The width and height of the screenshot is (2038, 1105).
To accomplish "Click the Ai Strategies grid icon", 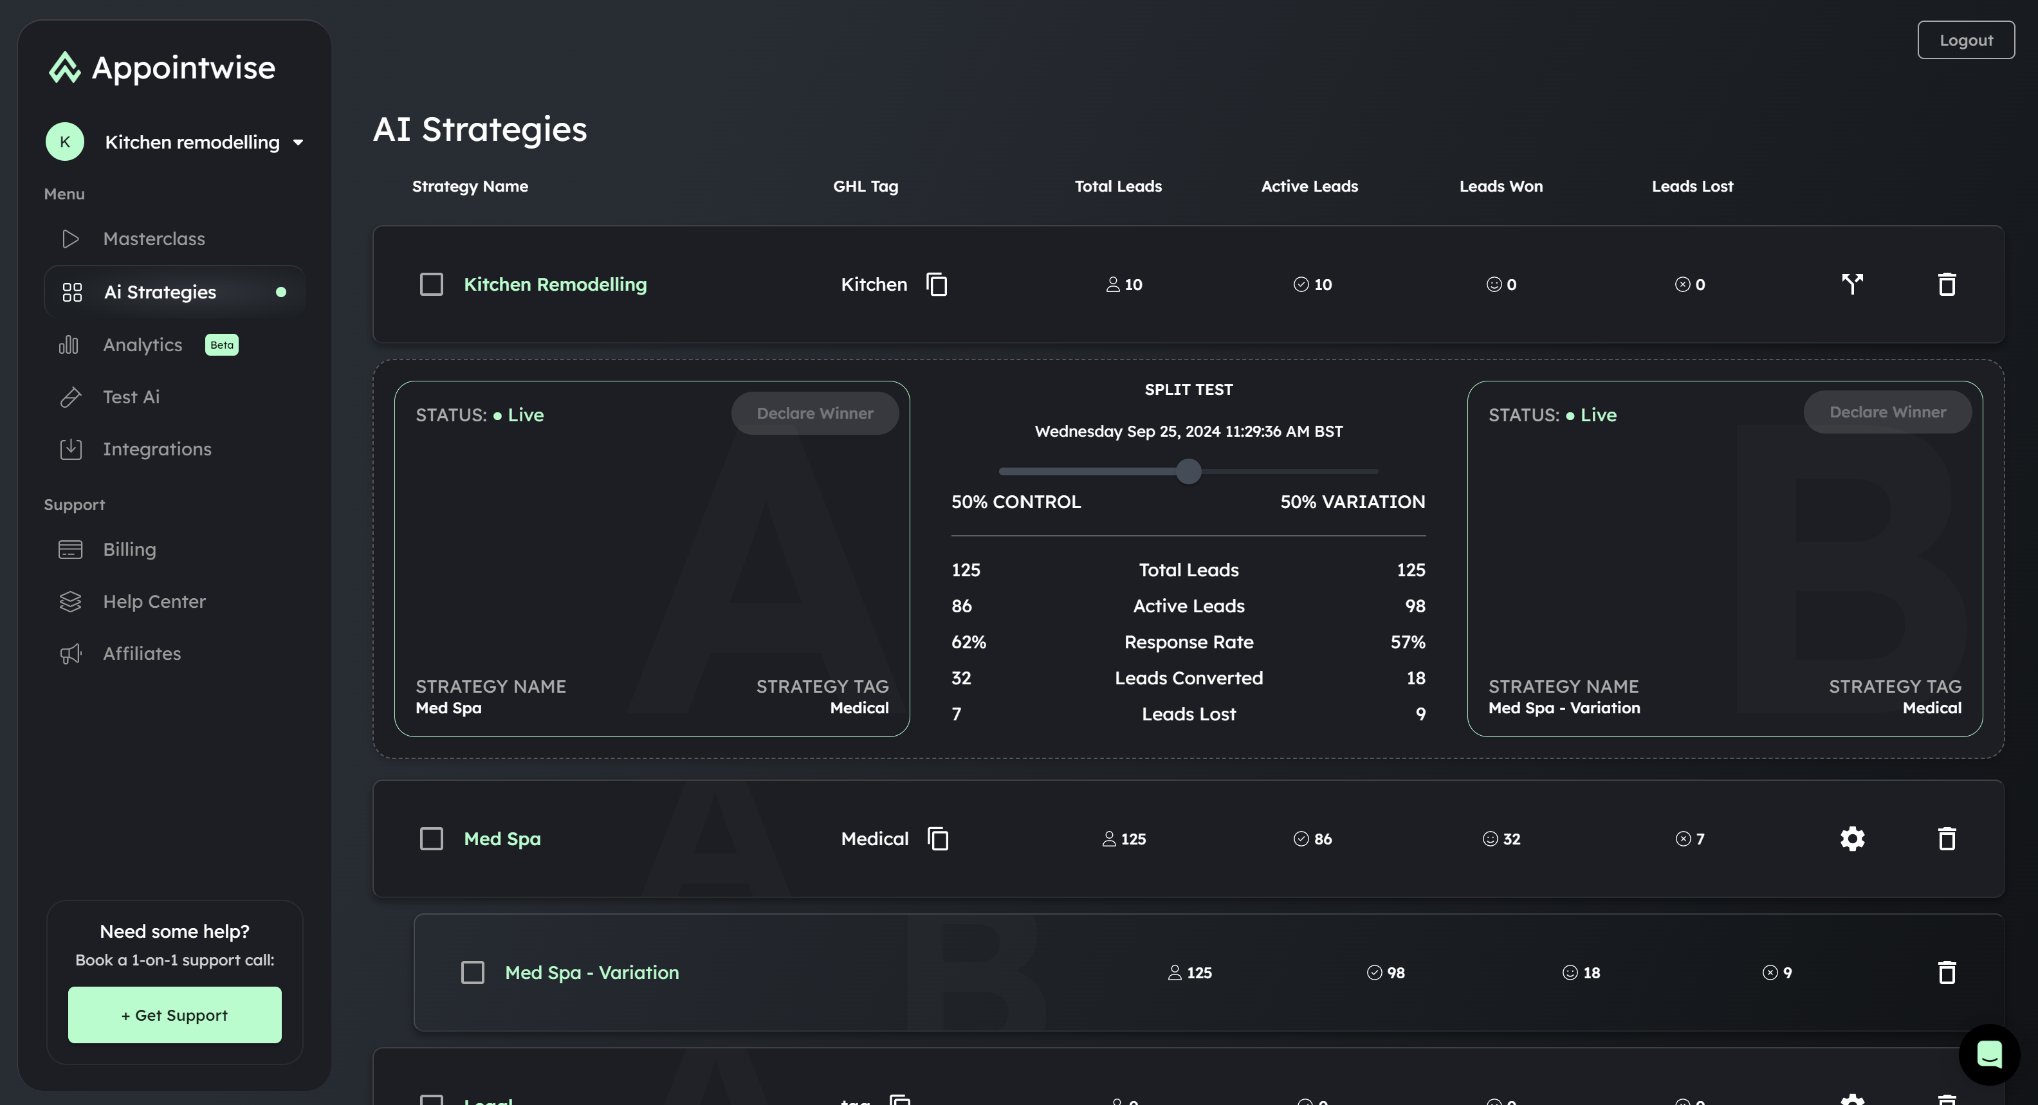I will tap(72, 292).
